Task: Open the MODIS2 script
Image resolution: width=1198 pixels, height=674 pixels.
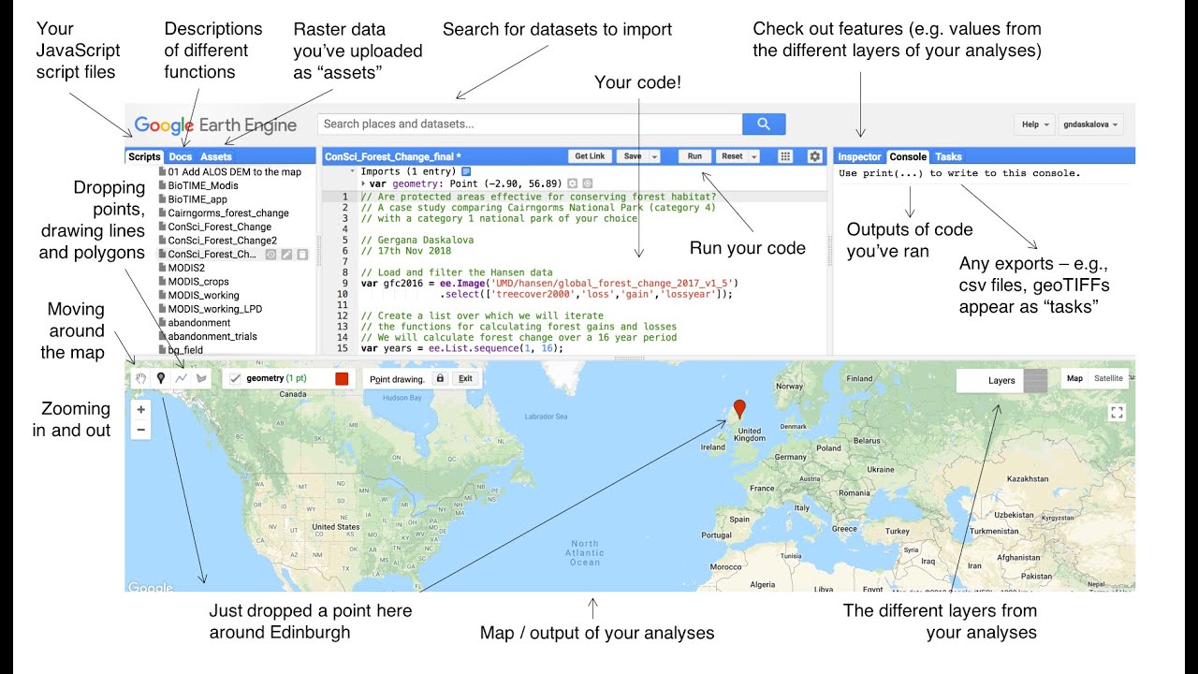Action: pos(182,268)
